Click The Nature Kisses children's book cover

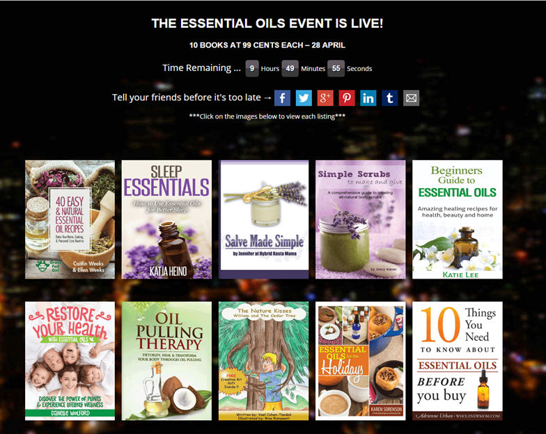[263, 361]
